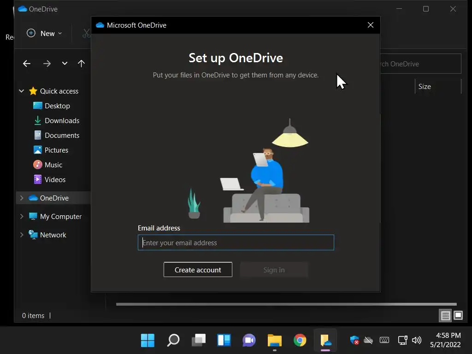The image size is (472, 354).
Task: Click the OneDrive setup taskbar icon
Action: 325,341
